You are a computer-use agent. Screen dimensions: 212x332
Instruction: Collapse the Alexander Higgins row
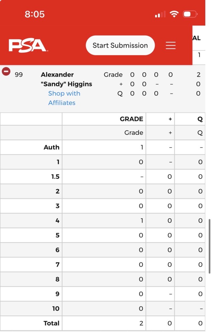tap(6, 71)
